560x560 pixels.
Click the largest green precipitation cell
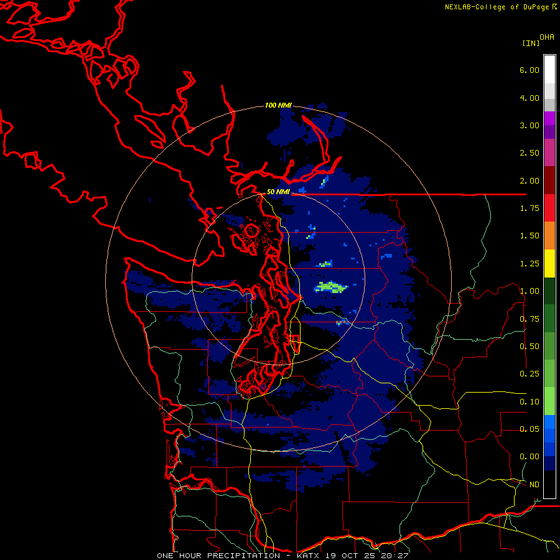(x=331, y=287)
